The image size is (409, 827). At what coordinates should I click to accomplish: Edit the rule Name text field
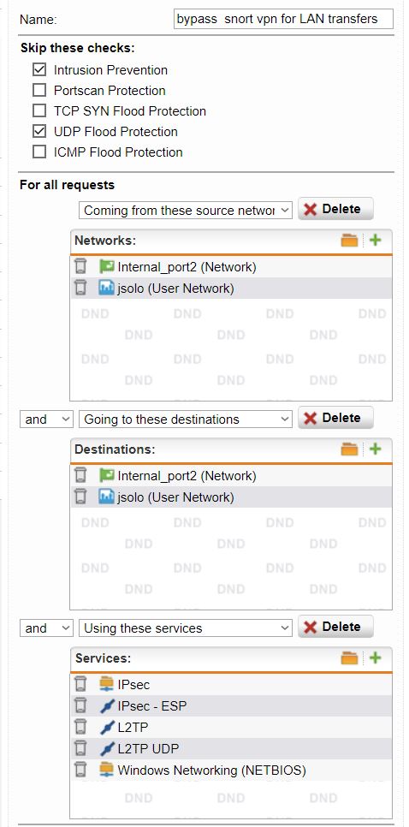[x=283, y=19]
